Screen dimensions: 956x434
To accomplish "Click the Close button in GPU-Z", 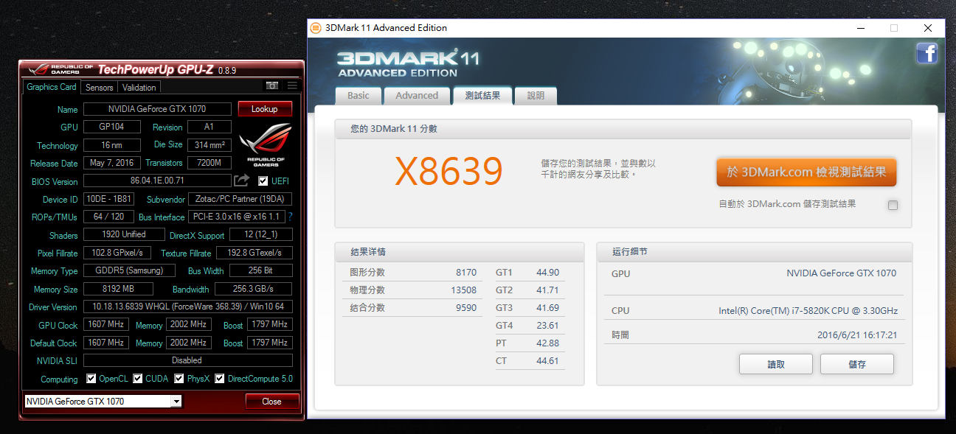I will [272, 402].
